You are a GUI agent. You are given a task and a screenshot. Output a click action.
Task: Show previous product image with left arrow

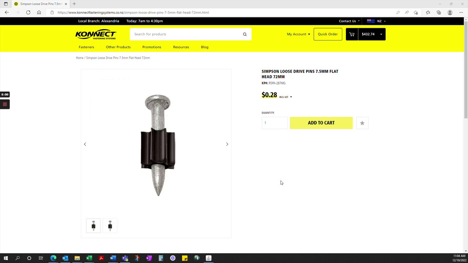(x=85, y=144)
